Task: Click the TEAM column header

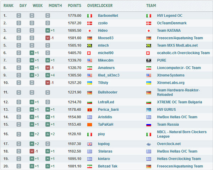Action: click(x=151, y=6)
